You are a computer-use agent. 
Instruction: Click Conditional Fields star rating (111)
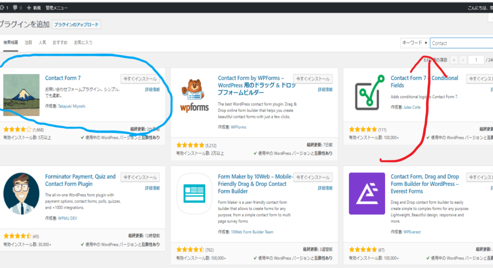tap(363, 129)
